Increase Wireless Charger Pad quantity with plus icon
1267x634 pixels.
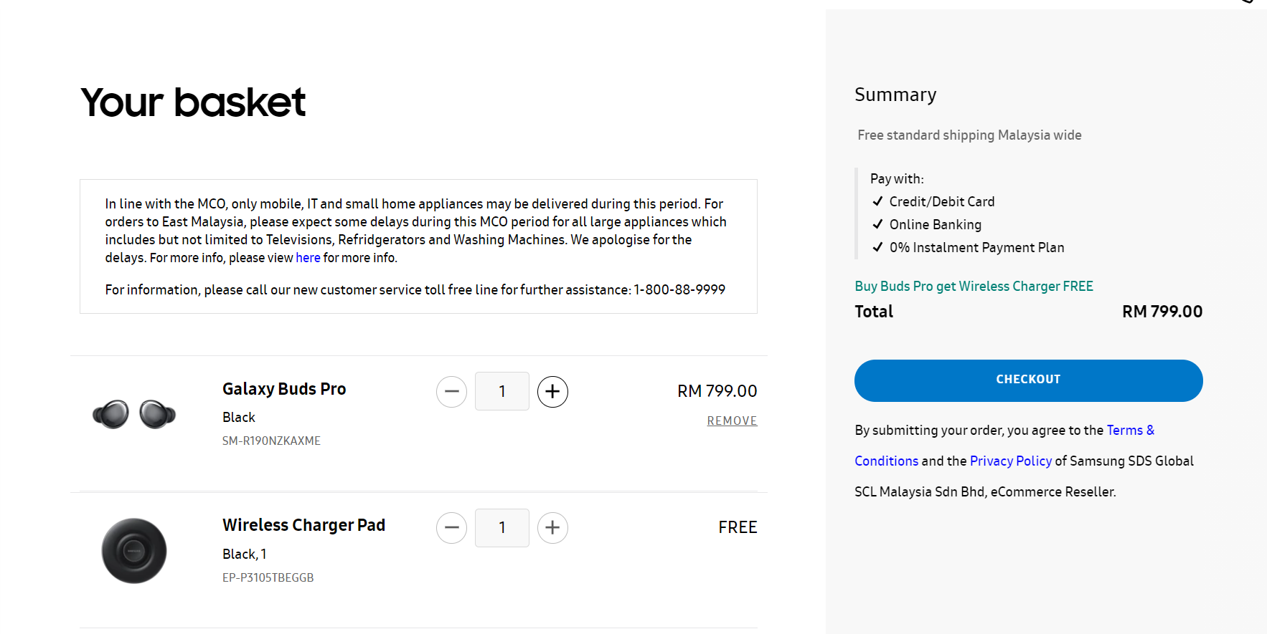(552, 528)
